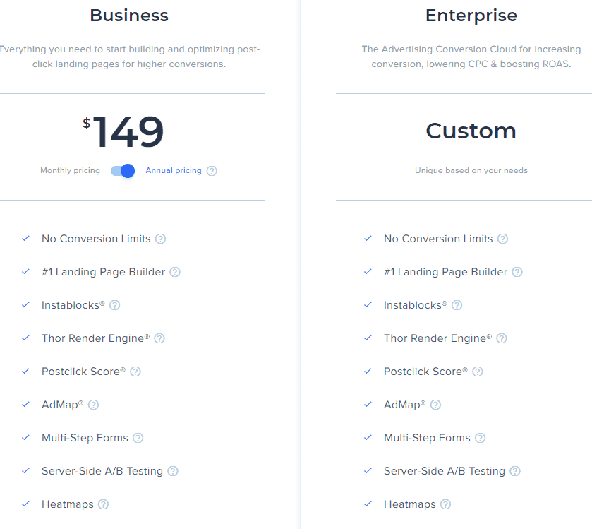Select Annual pricing label
592x529 pixels.
click(x=174, y=170)
